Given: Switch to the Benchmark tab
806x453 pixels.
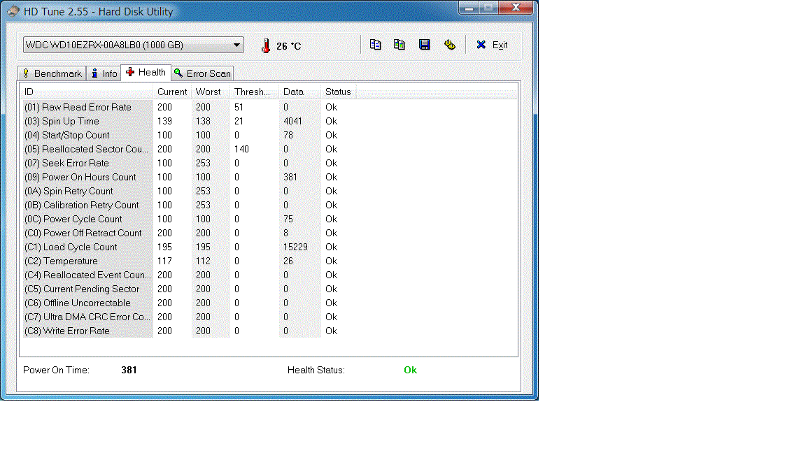Looking at the screenshot, I should pos(52,73).
